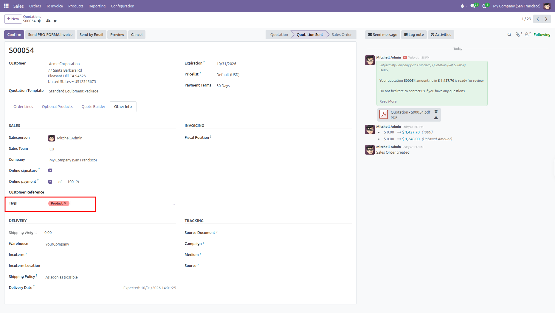The width and height of the screenshot is (555, 313).
Task: Switch to the Optional Products tab
Action: (x=57, y=107)
